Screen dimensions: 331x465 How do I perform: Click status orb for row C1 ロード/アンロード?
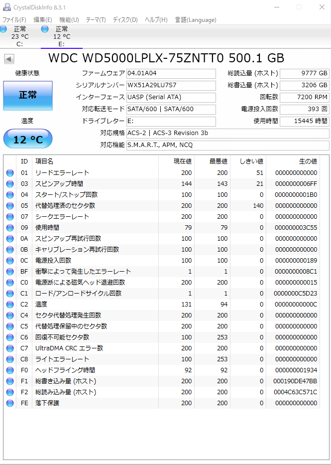pyautogui.click(x=10, y=294)
